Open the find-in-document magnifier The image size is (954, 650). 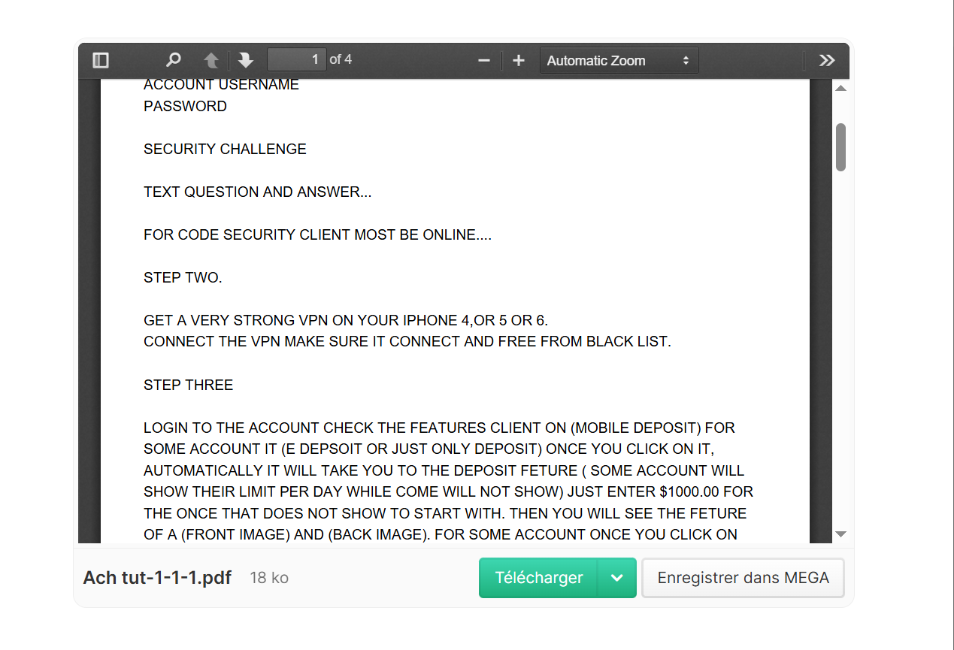click(174, 60)
